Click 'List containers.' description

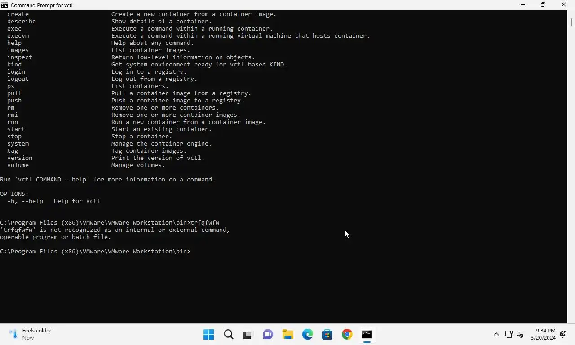click(140, 86)
